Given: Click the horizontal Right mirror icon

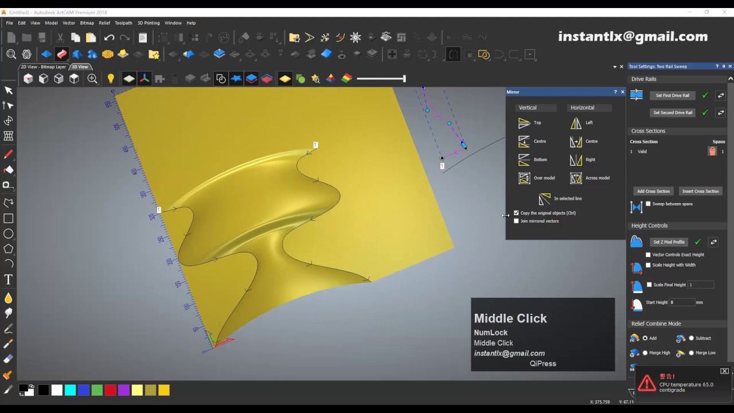Looking at the screenshot, I should (576, 159).
